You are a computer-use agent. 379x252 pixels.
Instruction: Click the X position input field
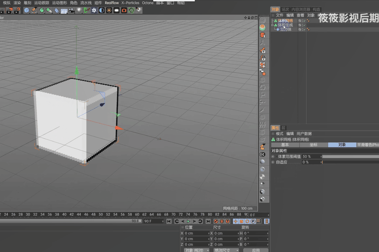click(x=196, y=233)
